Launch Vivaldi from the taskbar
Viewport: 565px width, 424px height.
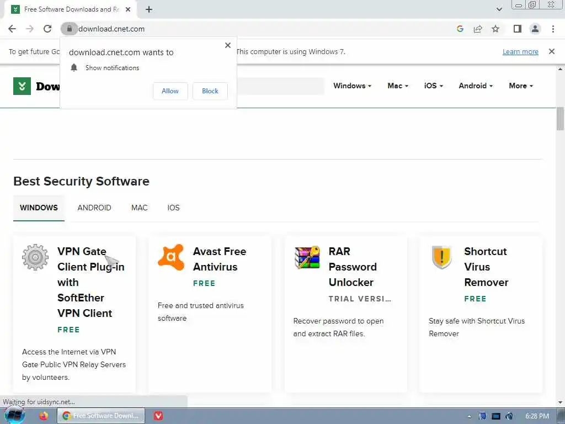[158, 416]
